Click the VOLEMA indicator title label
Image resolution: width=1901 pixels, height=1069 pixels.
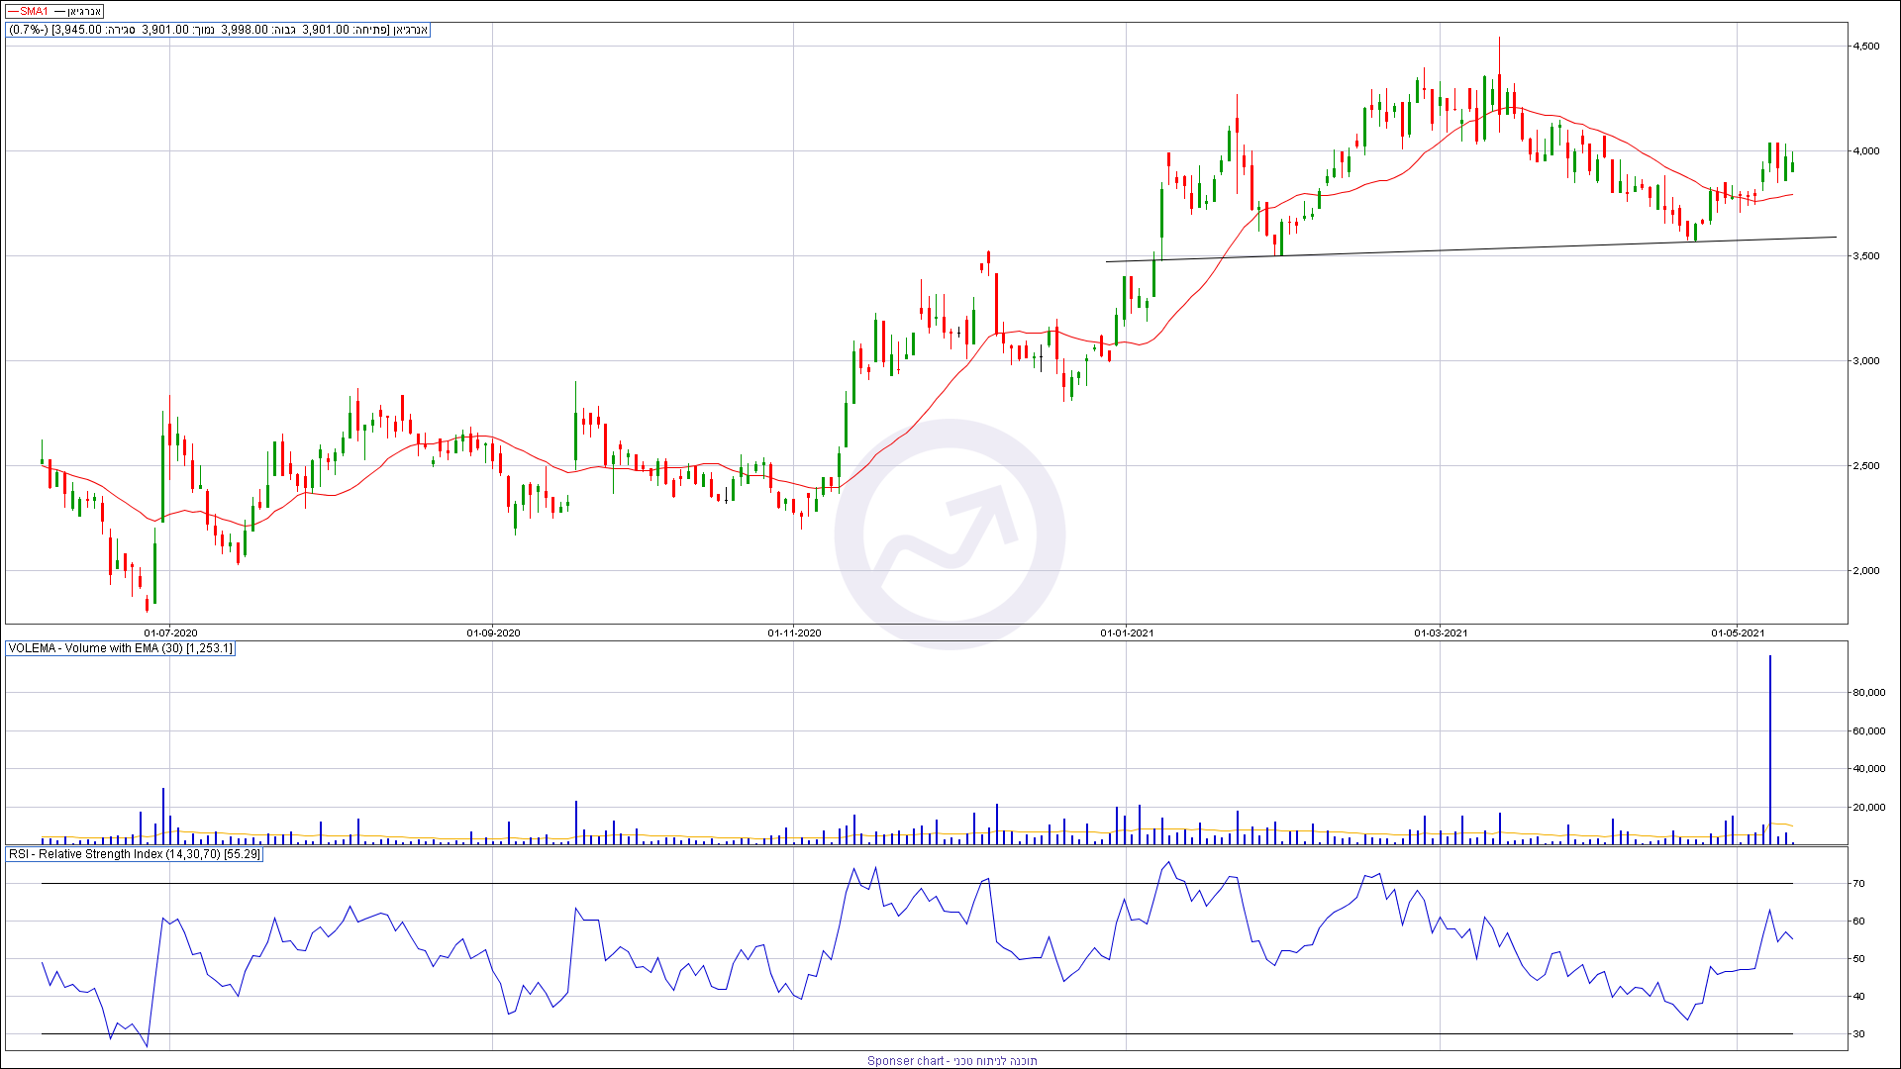click(120, 649)
